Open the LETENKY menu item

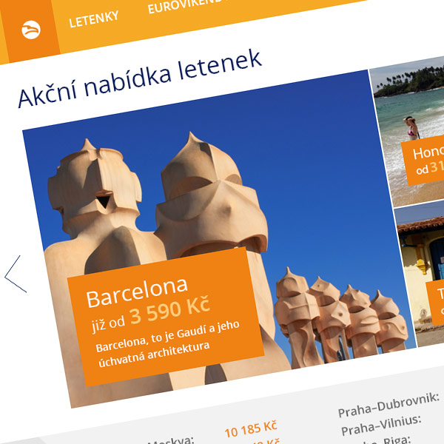pyautogui.click(x=94, y=19)
